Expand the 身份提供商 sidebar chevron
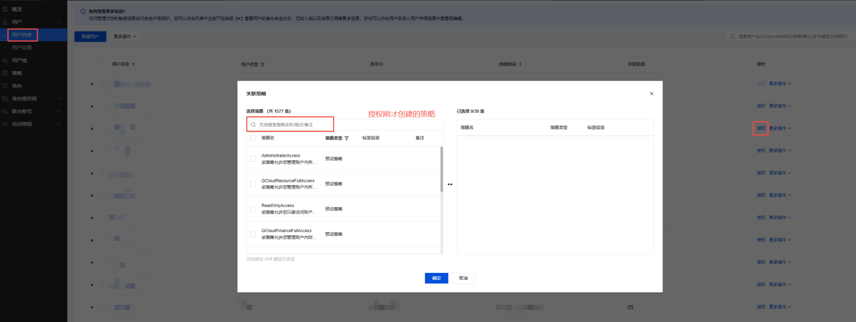 (59, 99)
